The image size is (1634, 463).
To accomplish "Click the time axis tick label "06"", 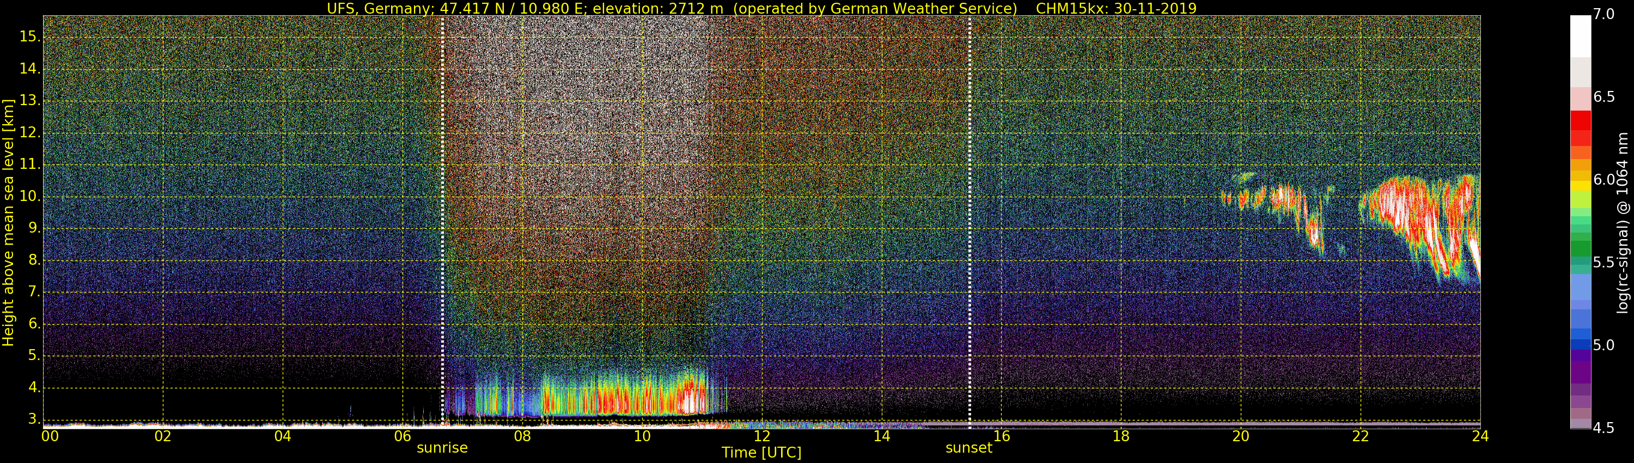I will 403,436.
